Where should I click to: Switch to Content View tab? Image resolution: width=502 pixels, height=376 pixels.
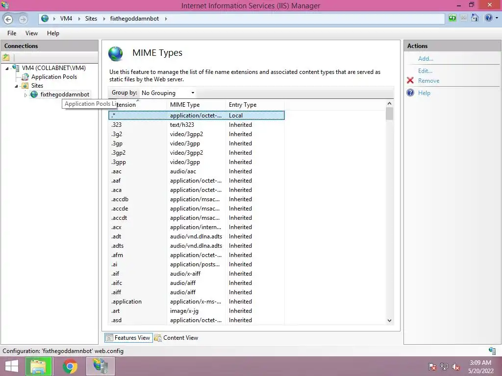(176, 338)
